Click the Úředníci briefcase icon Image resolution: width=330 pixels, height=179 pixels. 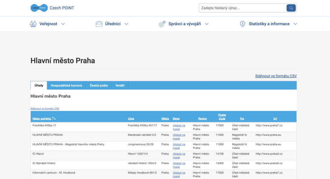click(99, 24)
